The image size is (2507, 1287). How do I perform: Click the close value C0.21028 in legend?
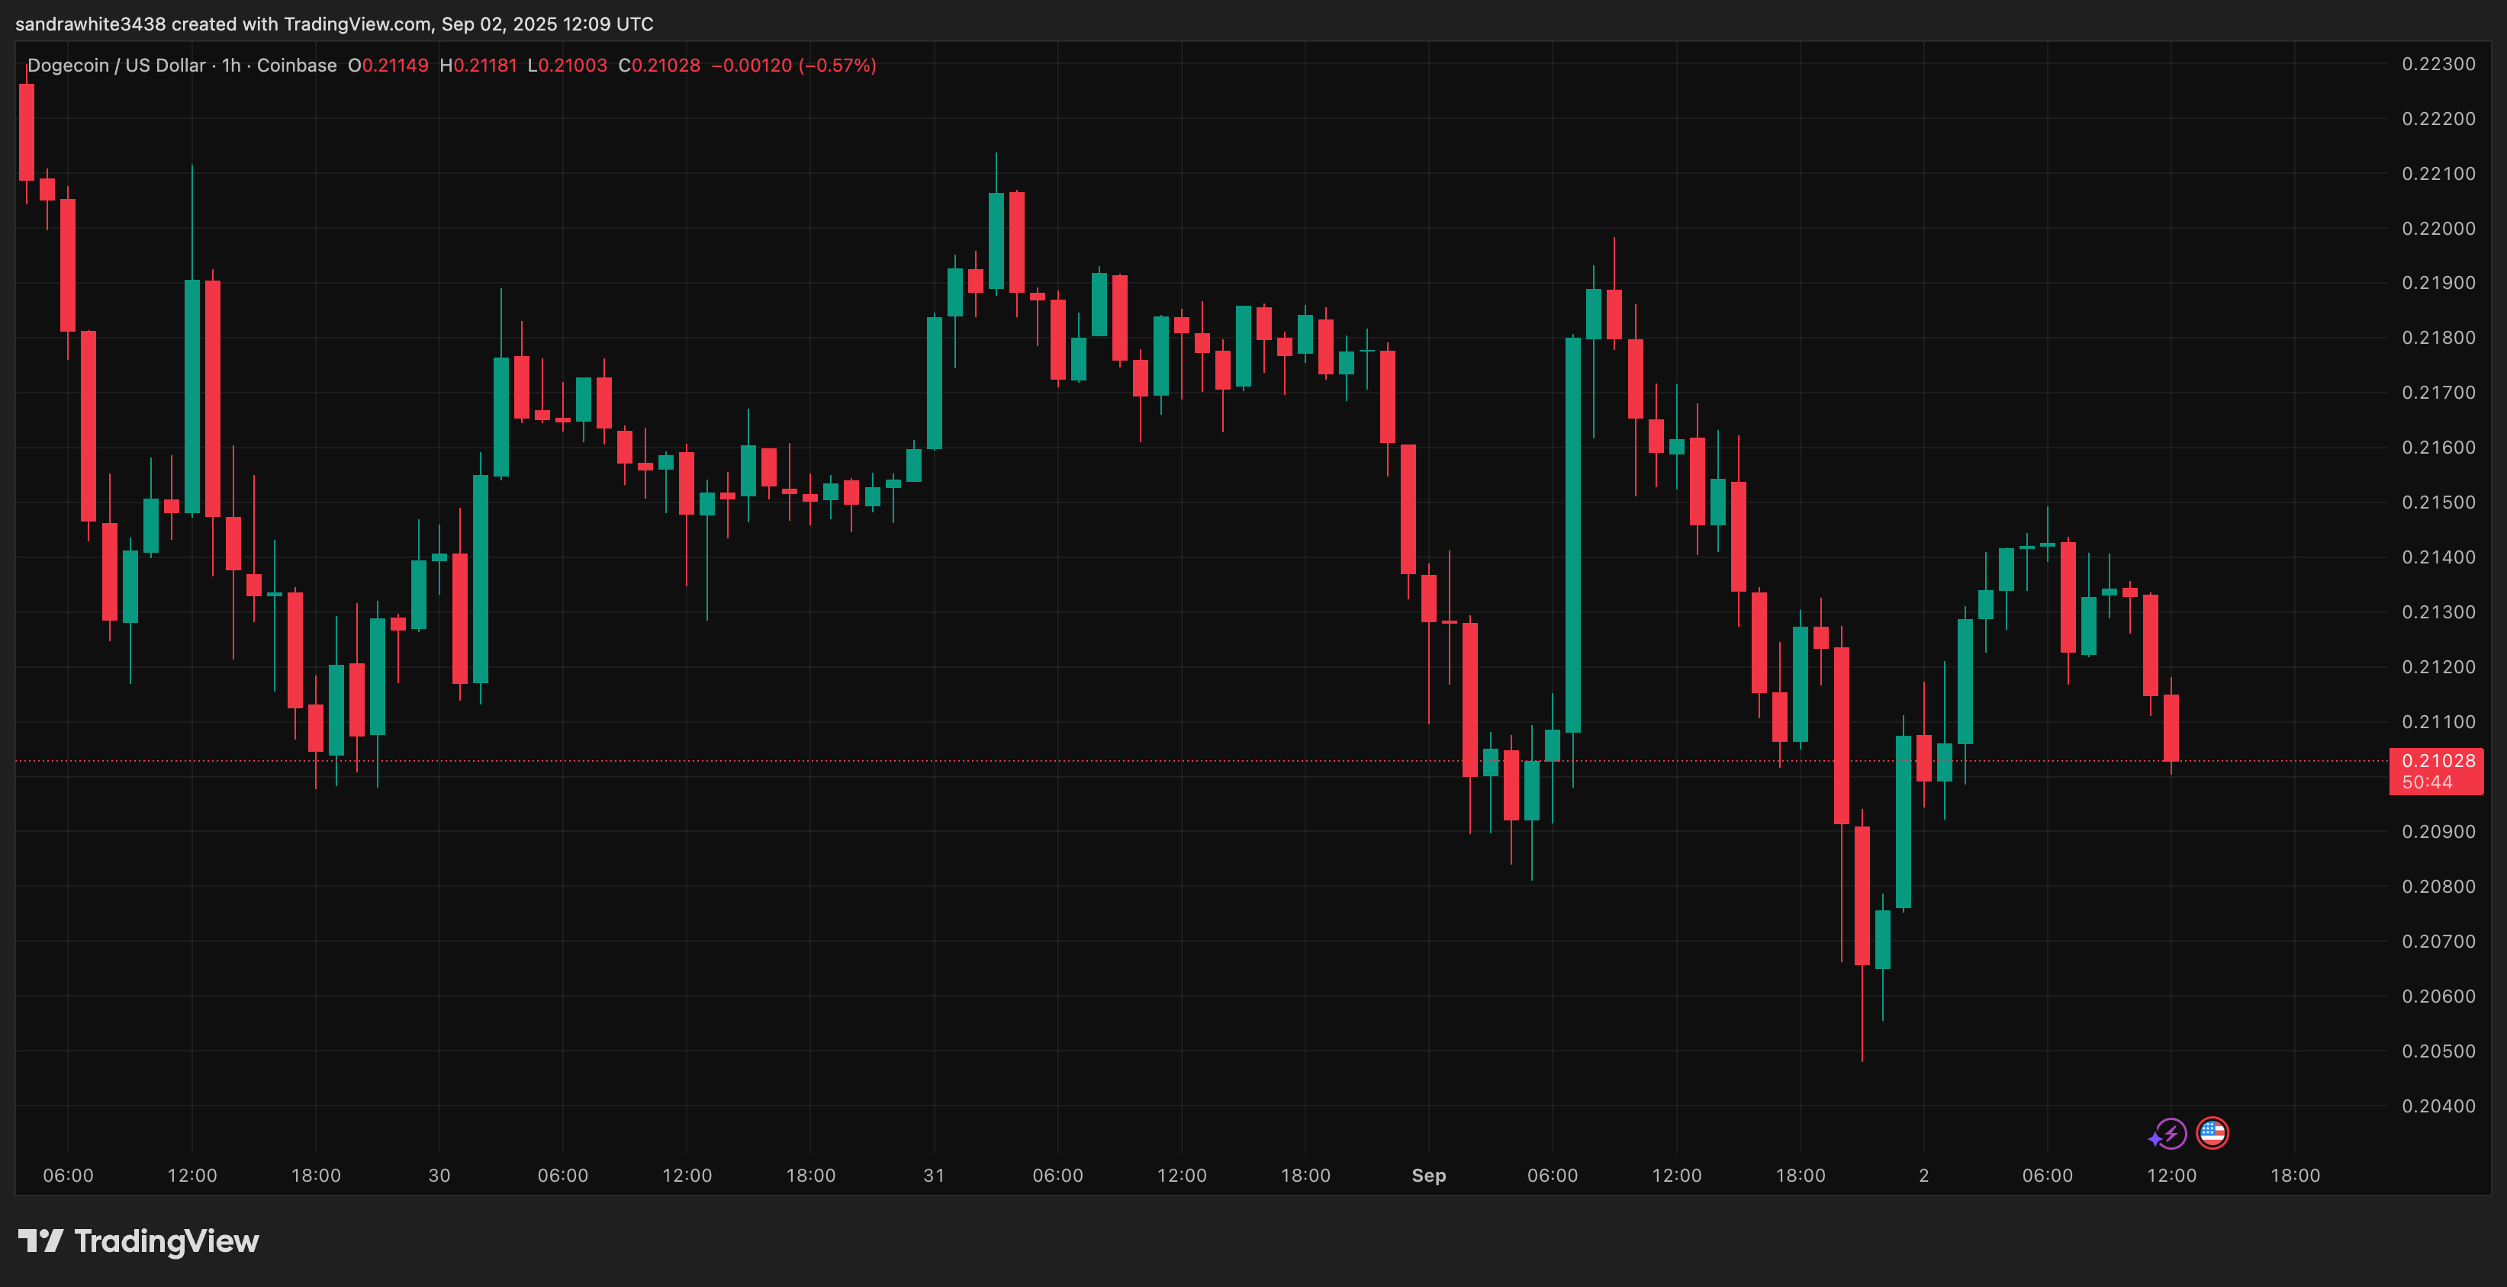(x=659, y=65)
